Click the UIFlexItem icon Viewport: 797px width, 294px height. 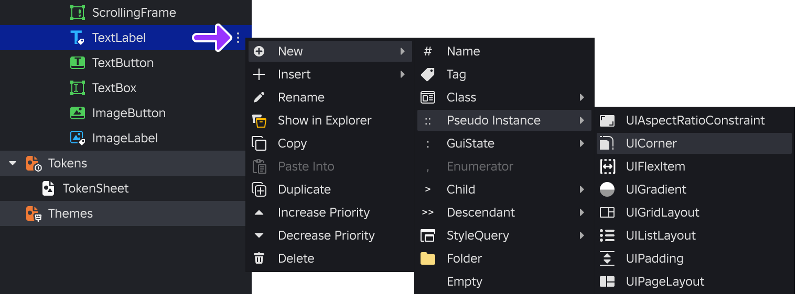pos(607,166)
